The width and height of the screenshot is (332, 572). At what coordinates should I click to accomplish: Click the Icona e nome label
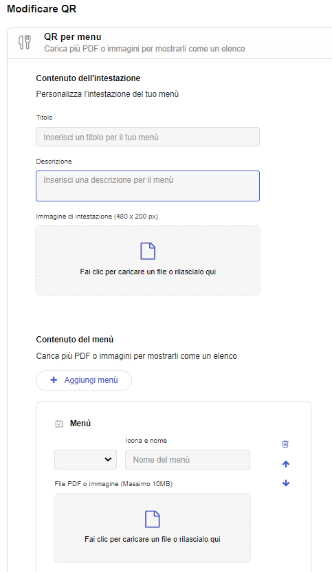point(146,441)
